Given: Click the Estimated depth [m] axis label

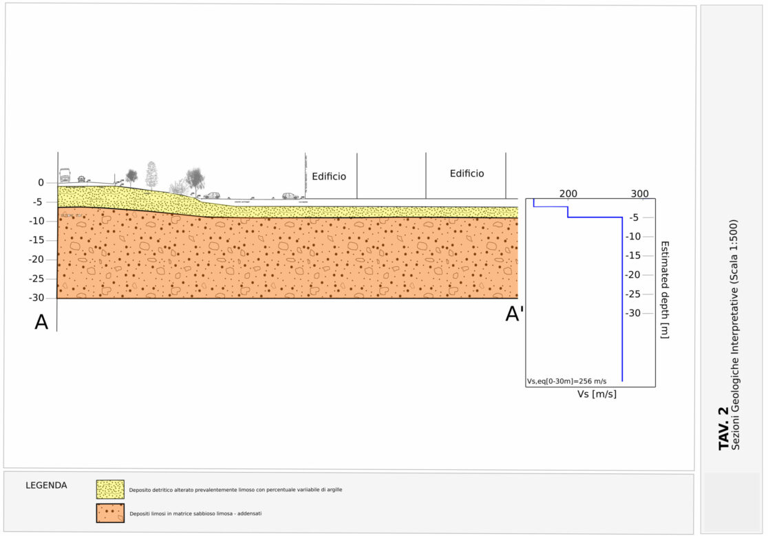Looking at the screenshot, I should 665,289.
